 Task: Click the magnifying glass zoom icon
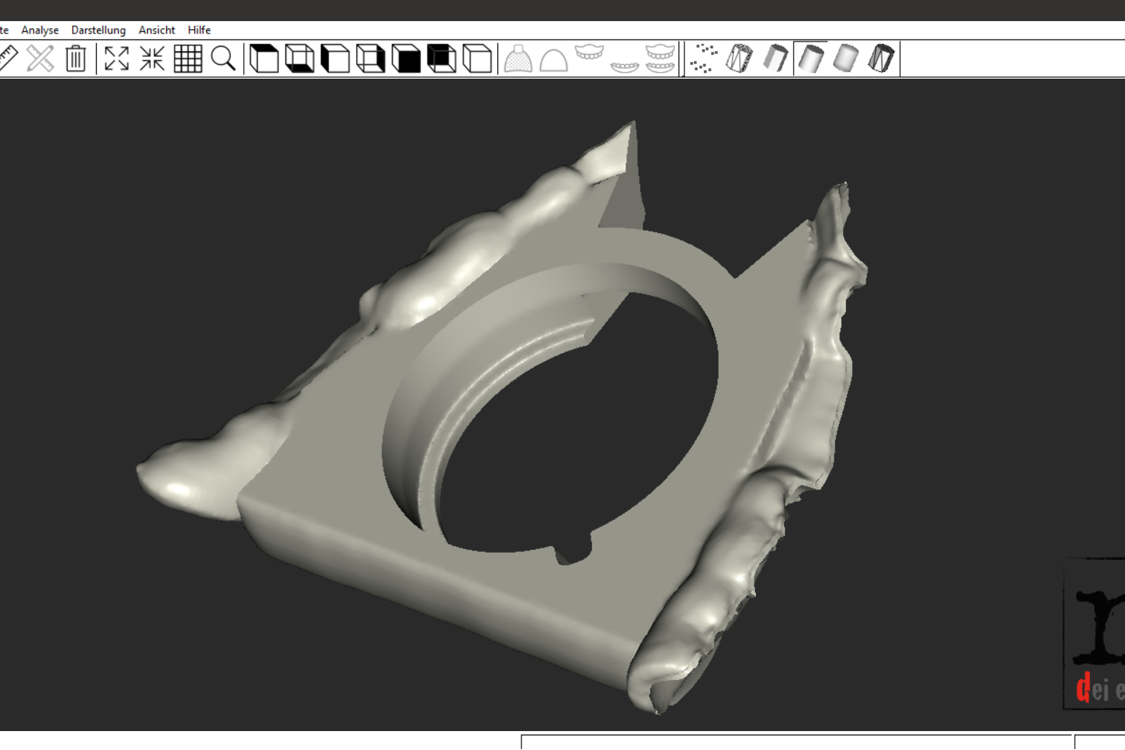[x=224, y=58]
